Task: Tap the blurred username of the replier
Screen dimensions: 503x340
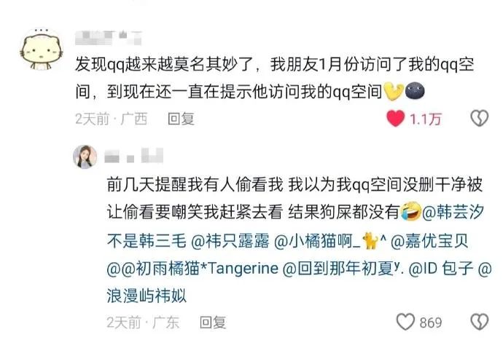Action: (x=134, y=156)
